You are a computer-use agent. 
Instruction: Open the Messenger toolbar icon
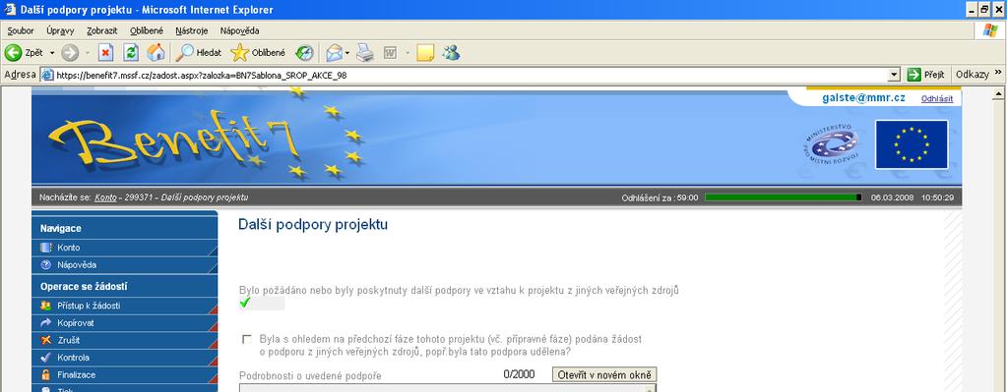click(451, 52)
